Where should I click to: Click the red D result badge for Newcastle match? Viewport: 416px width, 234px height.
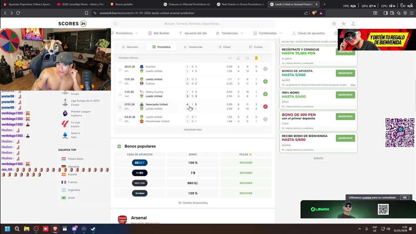point(265,107)
